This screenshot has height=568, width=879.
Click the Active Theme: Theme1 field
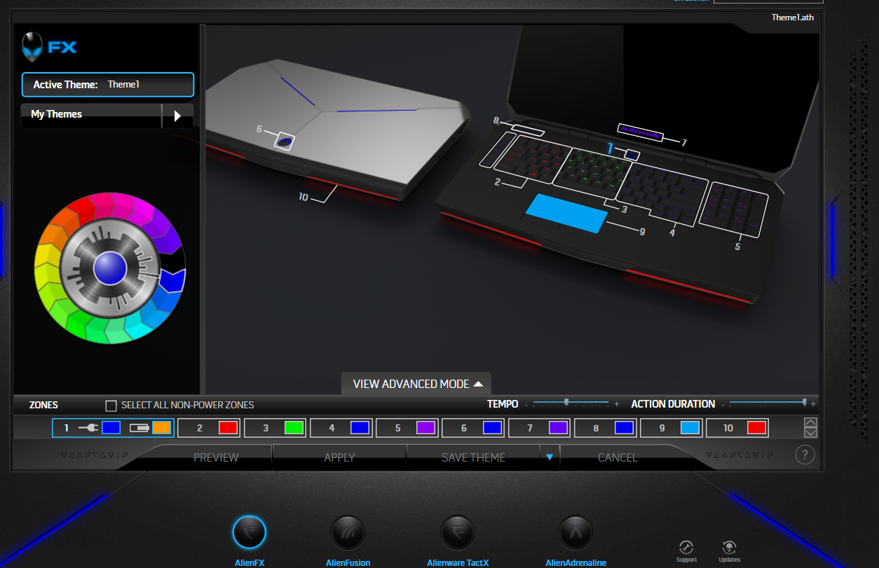coord(108,84)
